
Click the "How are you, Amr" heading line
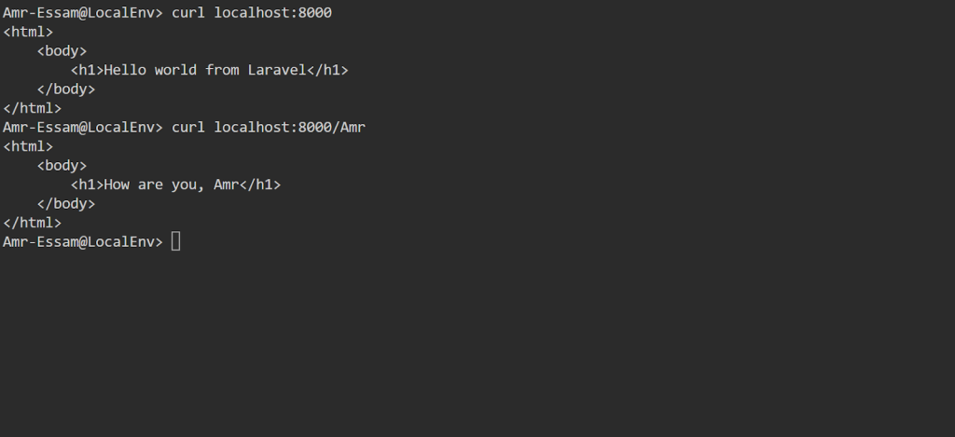[175, 184]
